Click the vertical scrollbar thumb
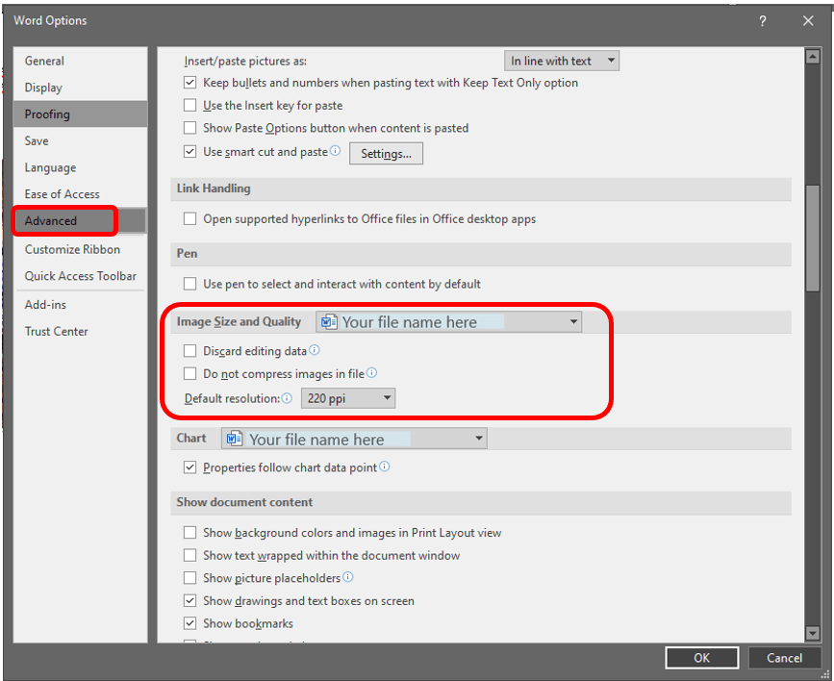834x681 pixels. pyautogui.click(x=813, y=234)
